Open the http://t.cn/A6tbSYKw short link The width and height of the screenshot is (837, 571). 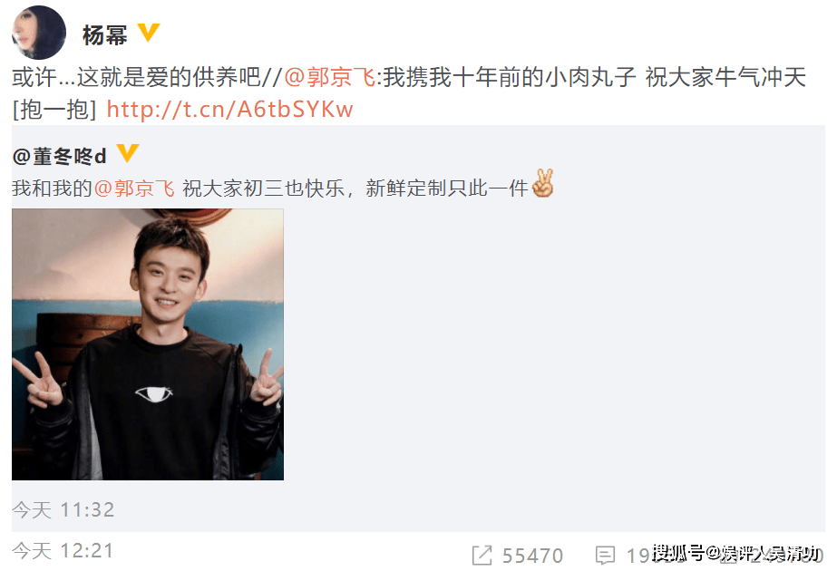click(230, 110)
